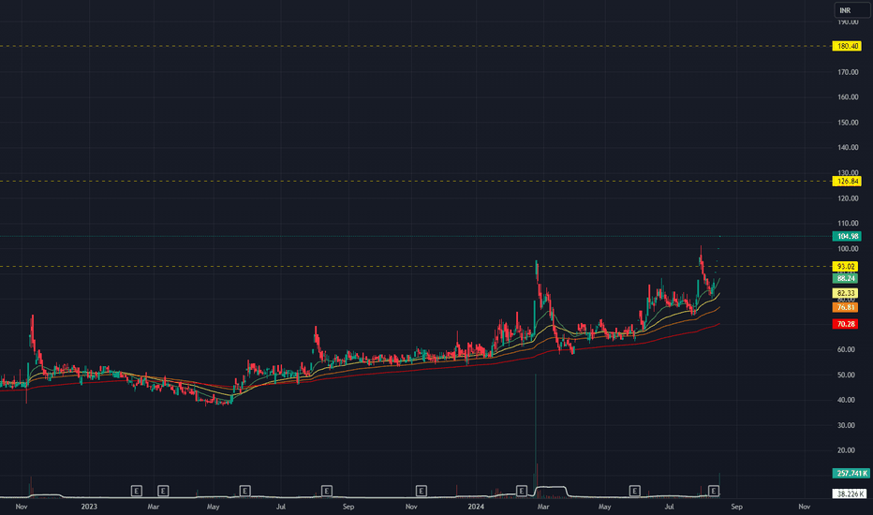873x515 pixels.
Task: Click the 60.00 tick on price axis
Action: pos(848,349)
